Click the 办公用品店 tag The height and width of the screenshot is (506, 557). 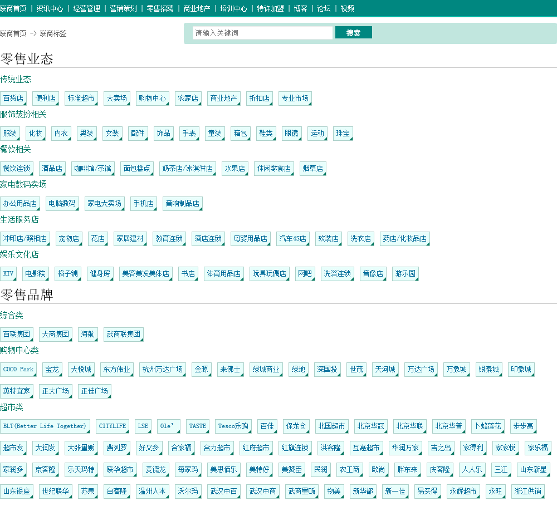pos(20,204)
